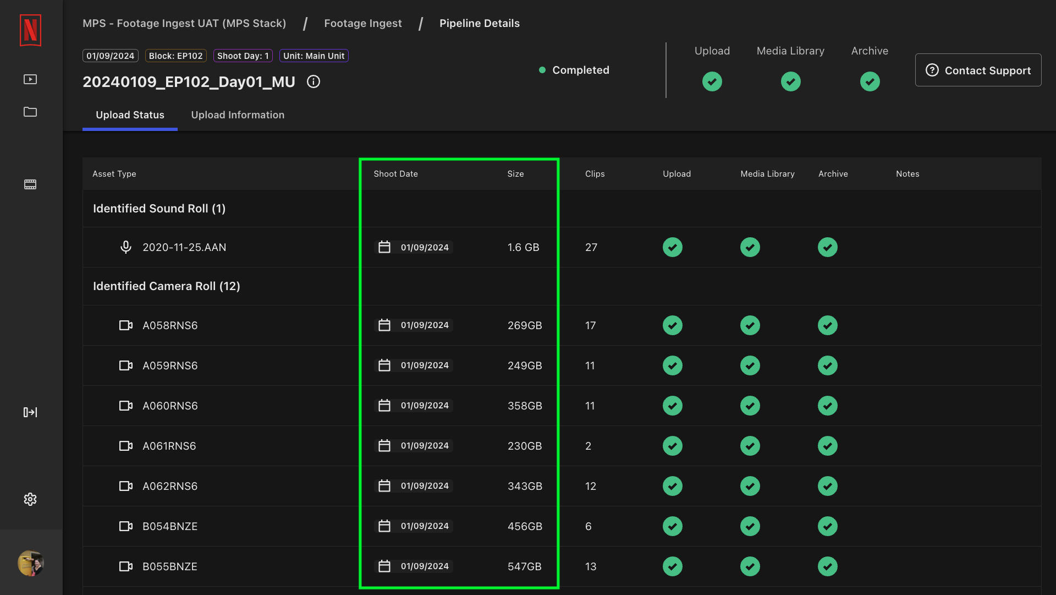Viewport: 1056px width, 595px height.
Task: Switch to the Upload Status tab
Action: [x=130, y=115]
